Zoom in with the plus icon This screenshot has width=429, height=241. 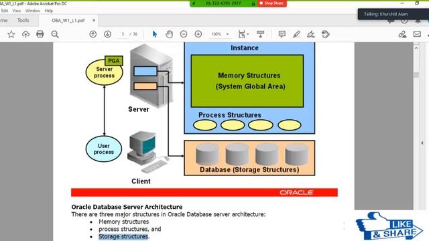[x=198, y=34]
